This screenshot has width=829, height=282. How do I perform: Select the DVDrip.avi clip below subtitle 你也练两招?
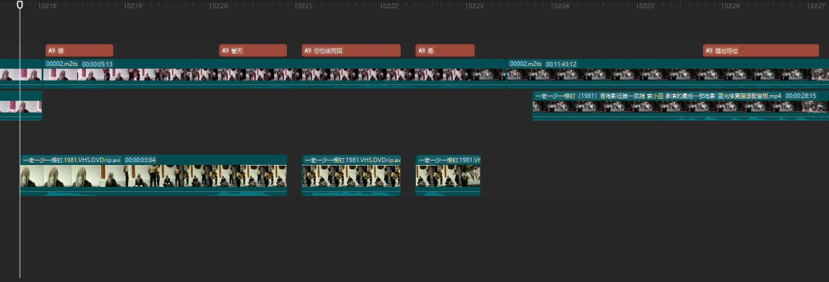click(x=351, y=175)
